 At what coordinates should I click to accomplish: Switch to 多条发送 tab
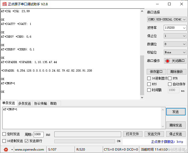click(24, 103)
